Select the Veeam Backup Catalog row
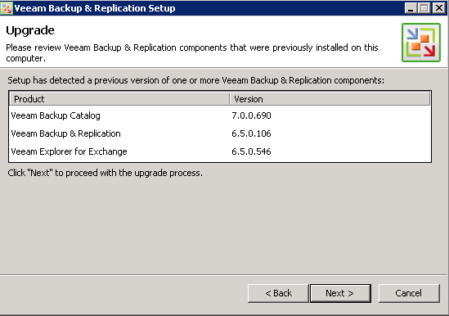449x316 pixels. (x=220, y=115)
